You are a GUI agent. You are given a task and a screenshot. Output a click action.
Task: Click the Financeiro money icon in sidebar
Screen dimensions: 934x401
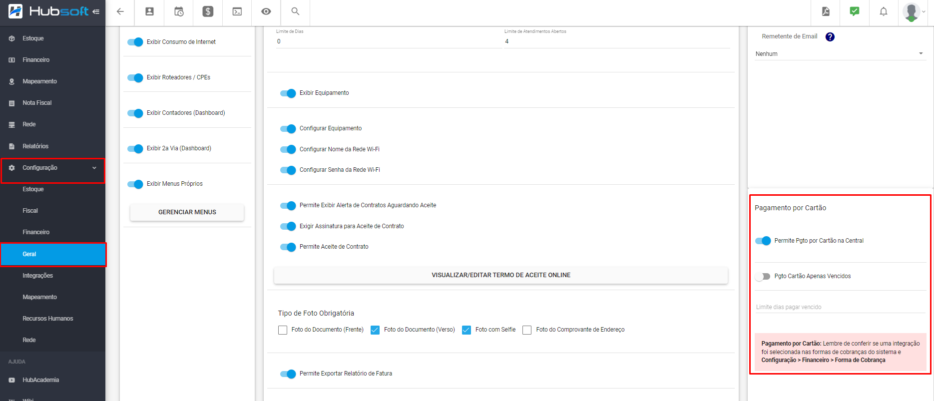pos(11,60)
